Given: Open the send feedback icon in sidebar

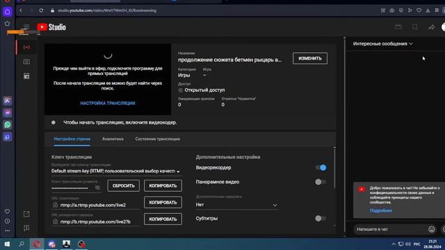Looking at the screenshot, I should 26,228.
